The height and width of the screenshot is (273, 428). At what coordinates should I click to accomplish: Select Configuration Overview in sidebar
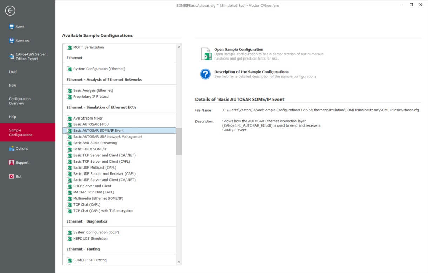pos(20,101)
